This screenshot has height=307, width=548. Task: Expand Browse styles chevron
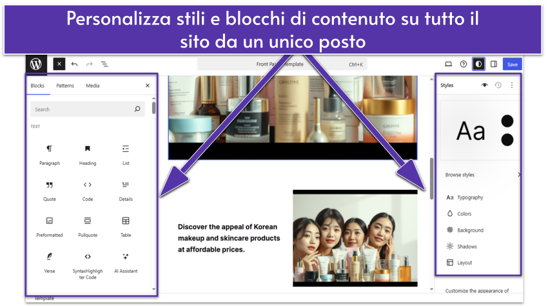pyautogui.click(x=518, y=174)
